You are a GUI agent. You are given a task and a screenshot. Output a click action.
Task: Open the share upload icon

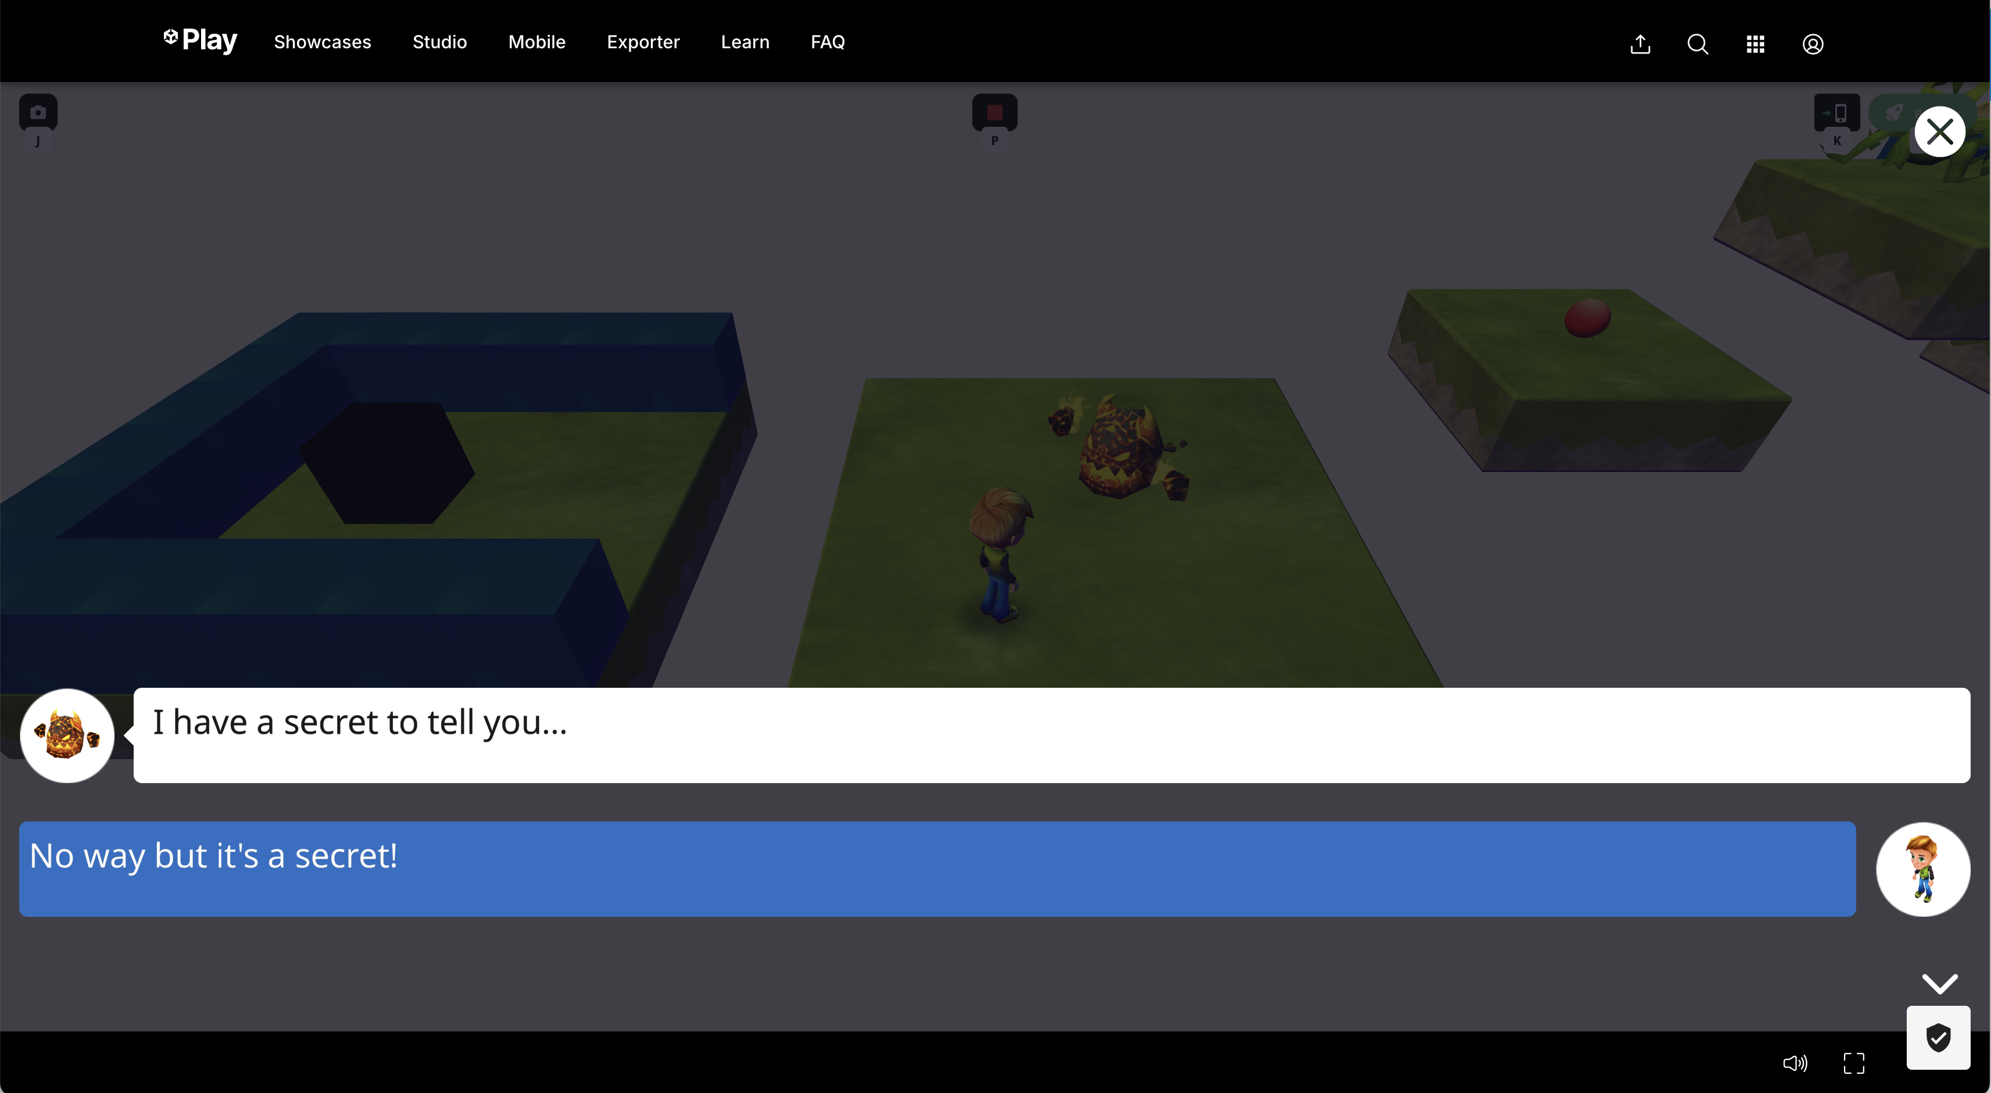pos(1640,44)
